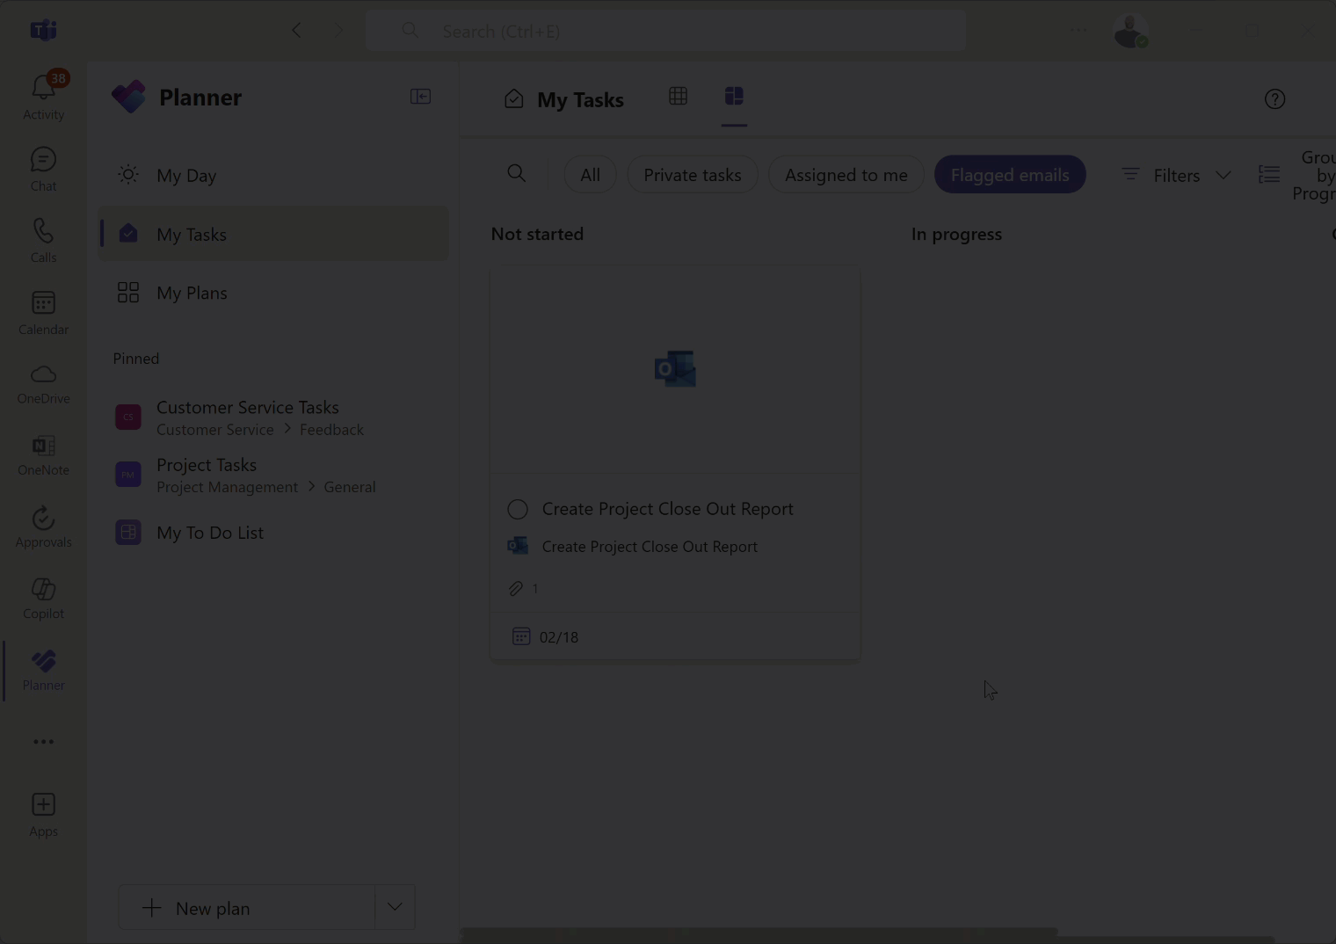Click the Microsoft Teams logo icon

(43, 31)
